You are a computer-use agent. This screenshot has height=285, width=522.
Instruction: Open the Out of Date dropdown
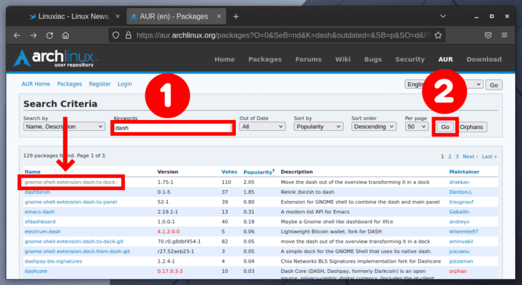[263, 126]
